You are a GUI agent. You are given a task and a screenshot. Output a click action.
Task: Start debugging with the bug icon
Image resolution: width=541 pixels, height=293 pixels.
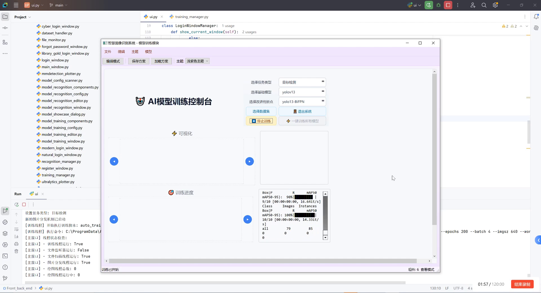[x=438, y=5]
